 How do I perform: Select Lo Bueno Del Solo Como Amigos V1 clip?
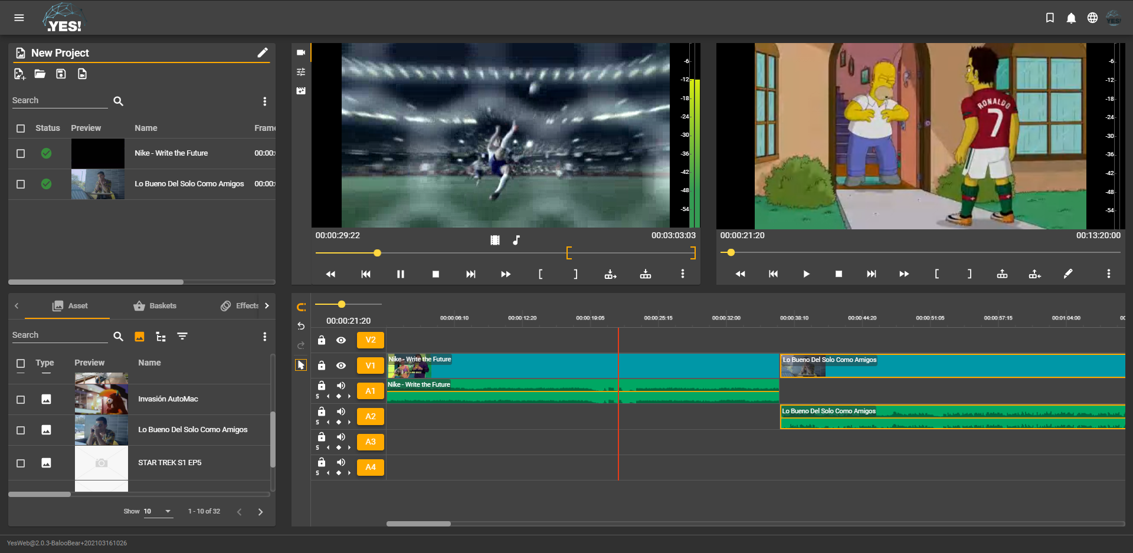[x=952, y=366]
